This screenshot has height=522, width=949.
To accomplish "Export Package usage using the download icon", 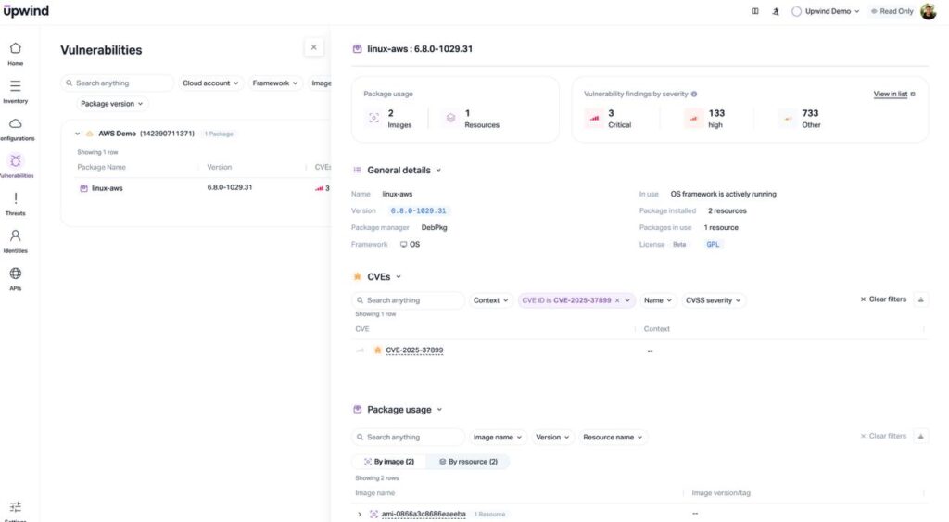I will point(920,437).
